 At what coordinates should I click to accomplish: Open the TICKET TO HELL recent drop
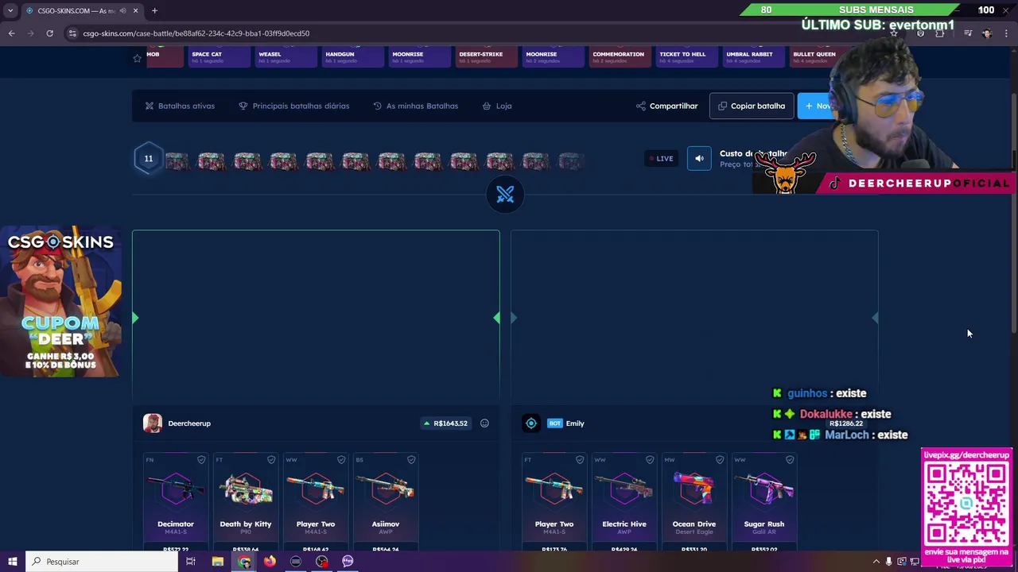tap(686, 57)
